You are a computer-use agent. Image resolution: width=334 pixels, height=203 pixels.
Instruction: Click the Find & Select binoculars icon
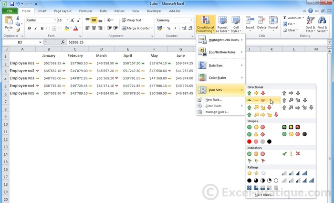click(322, 21)
